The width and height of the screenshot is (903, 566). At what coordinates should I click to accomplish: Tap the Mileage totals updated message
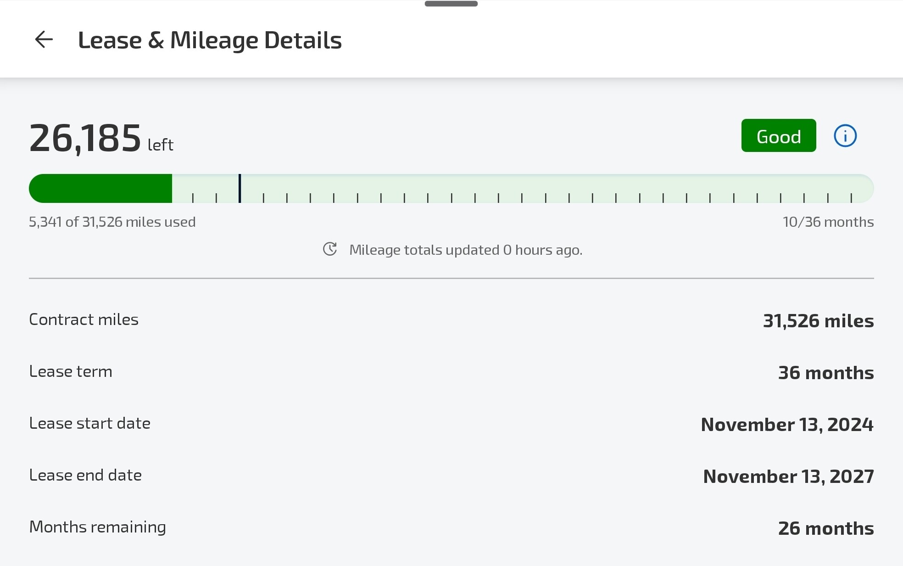[x=465, y=250]
